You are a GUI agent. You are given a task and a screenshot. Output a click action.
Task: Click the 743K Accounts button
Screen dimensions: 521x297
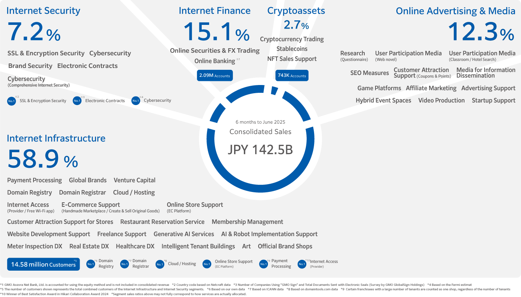(x=292, y=75)
